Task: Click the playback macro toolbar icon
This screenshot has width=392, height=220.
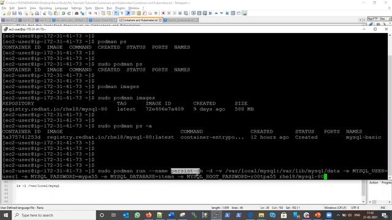Action: [x=175, y=13]
